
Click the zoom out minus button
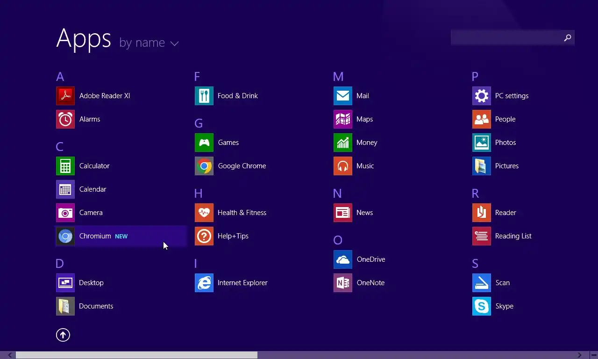click(593, 355)
